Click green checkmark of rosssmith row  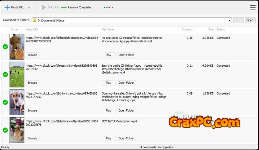[6, 74]
